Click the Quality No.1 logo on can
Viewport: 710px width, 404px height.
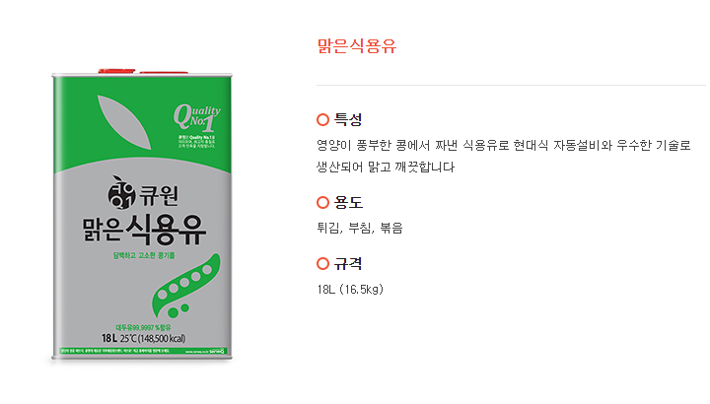click(197, 117)
